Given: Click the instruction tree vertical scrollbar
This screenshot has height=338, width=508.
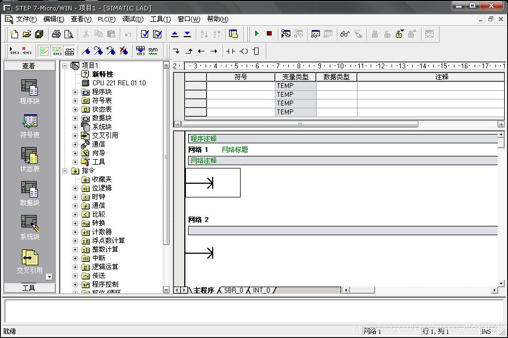Looking at the screenshot, I should pyautogui.click(x=166, y=156).
